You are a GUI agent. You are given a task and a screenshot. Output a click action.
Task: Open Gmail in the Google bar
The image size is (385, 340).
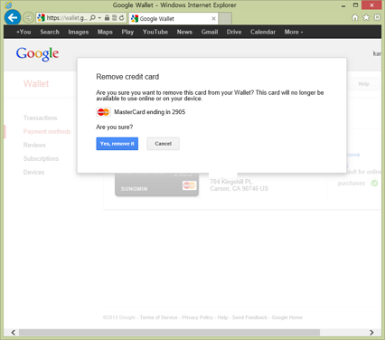pyautogui.click(x=210, y=32)
